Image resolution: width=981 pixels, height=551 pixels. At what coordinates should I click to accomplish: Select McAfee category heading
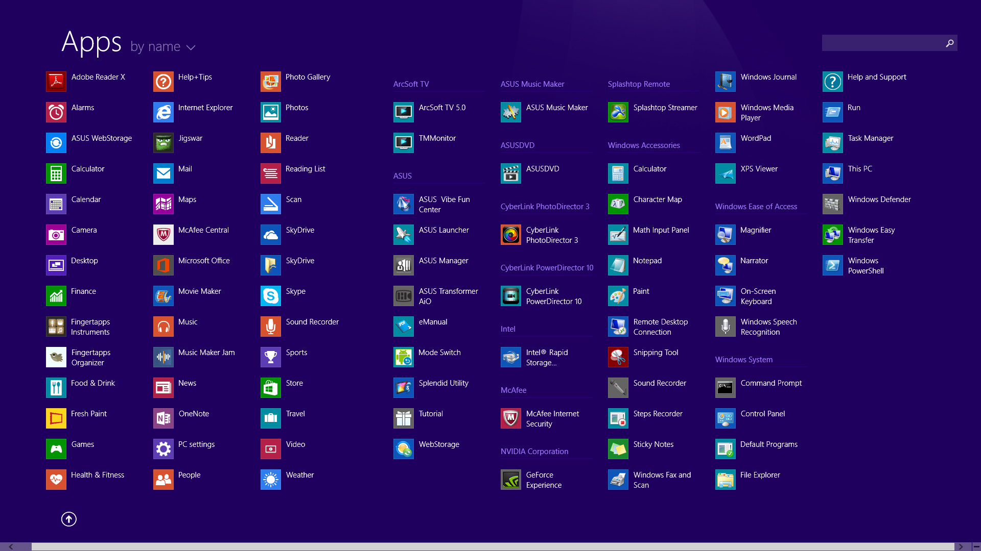coord(513,390)
